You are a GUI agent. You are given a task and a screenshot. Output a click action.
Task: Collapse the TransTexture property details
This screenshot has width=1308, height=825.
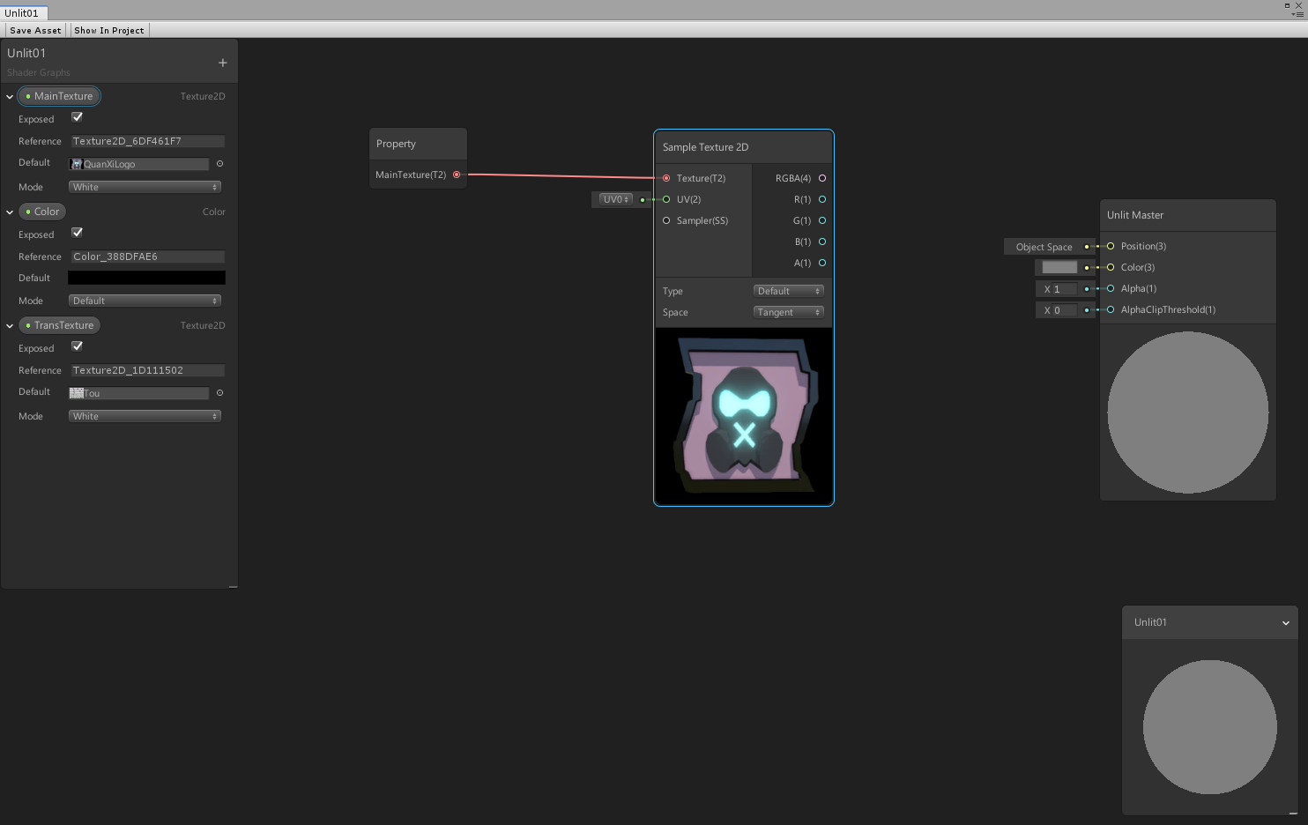click(x=9, y=324)
